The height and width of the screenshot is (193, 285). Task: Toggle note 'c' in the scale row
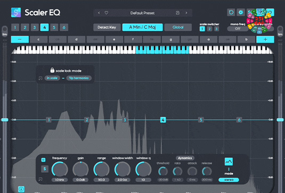38,39
